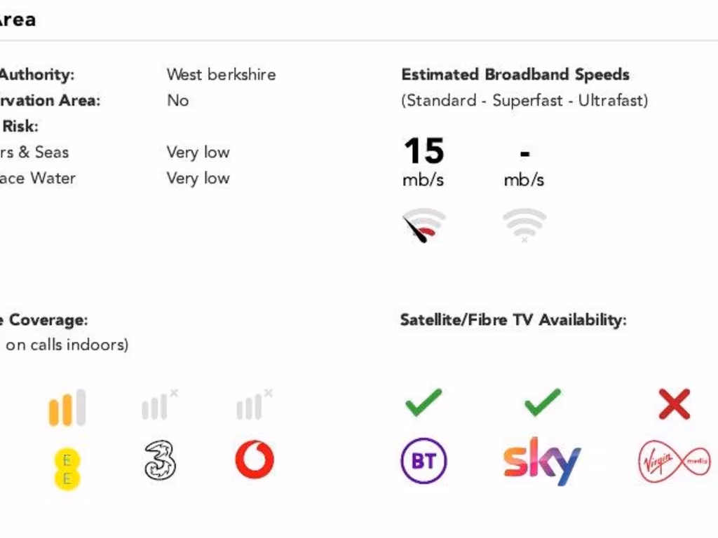
Task: Click the orange EE signal bars
Action: click(67, 408)
